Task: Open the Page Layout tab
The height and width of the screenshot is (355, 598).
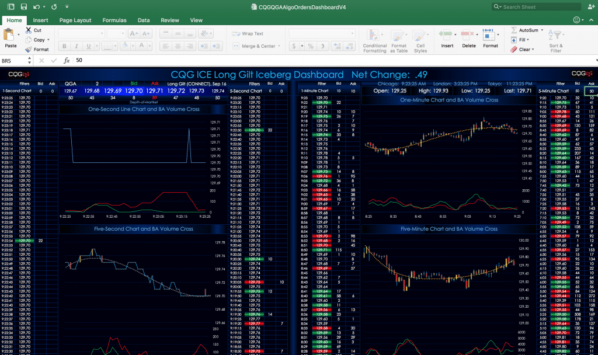Action: point(75,20)
